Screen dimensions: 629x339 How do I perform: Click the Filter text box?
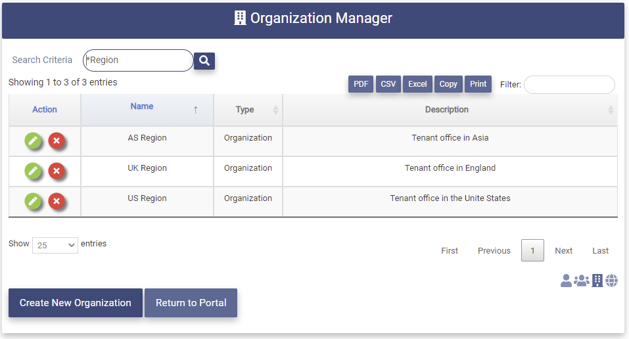[569, 85]
